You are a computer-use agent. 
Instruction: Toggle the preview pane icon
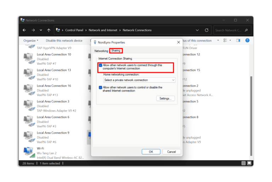(238, 41)
